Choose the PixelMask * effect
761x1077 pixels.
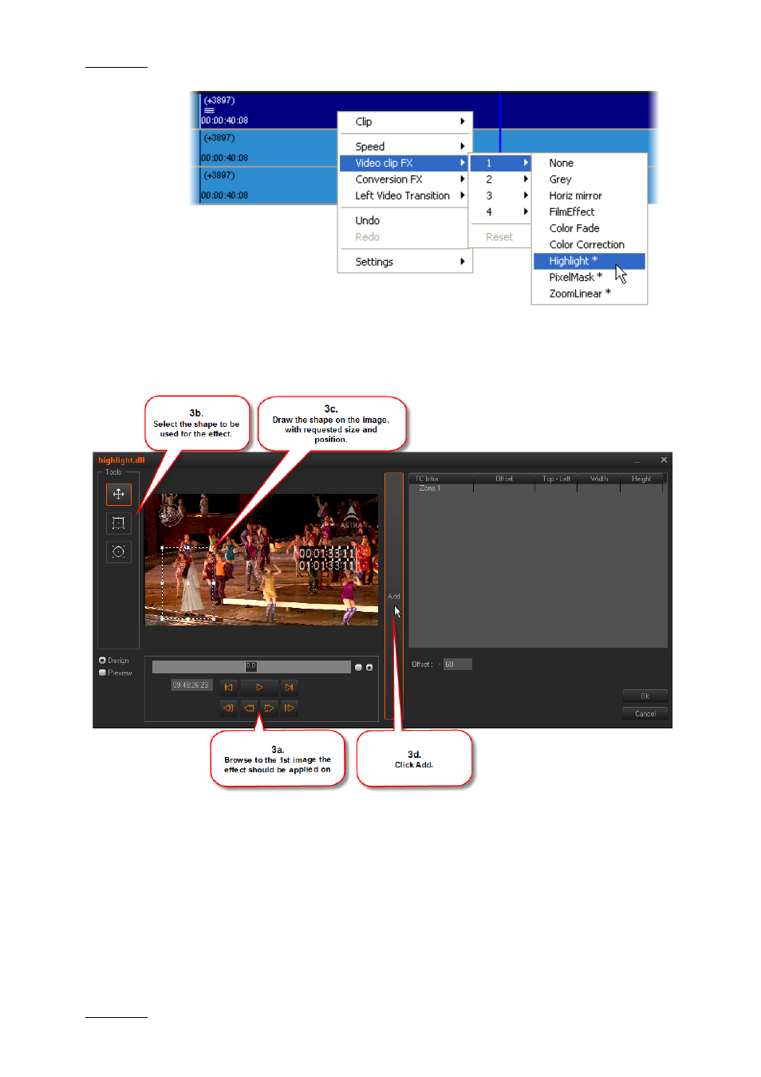(x=589, y=278)
